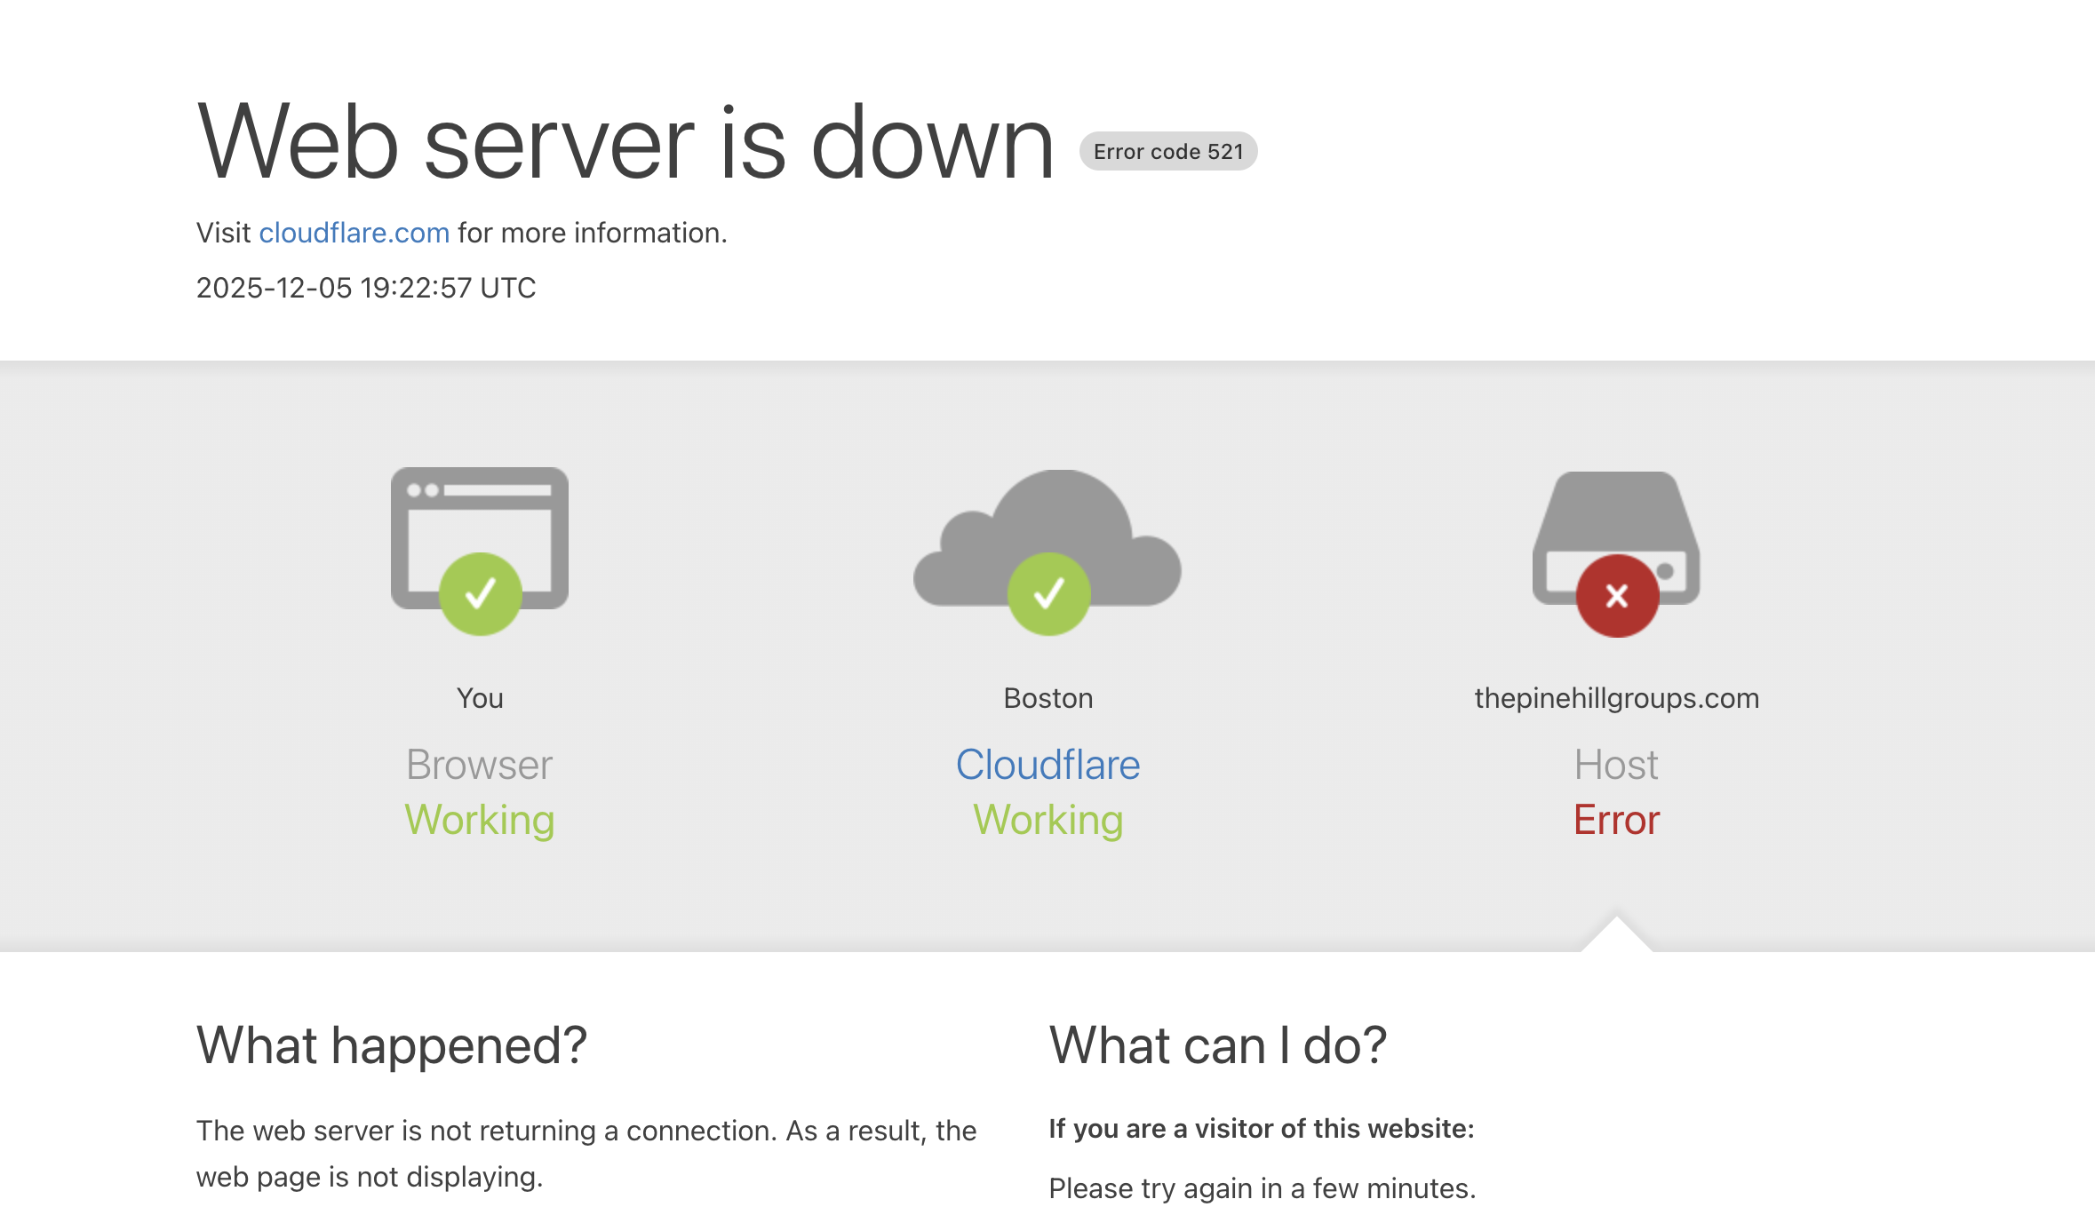Open the blue Cloudflare link
The width and height of the screenshot is (2095, 1215).
(1047, 765)
